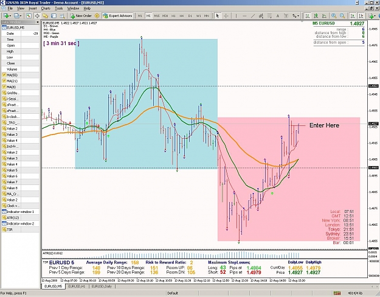Image resolution: width=380 pixels, height=297 pixels.
Task: Select the crosshair tool
Action: (x=226, y=16)
